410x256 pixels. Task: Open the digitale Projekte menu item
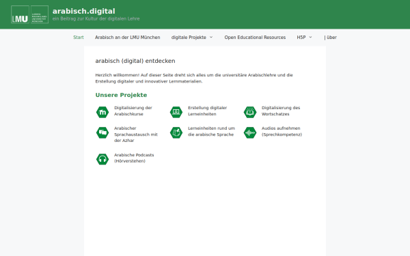point(189,38)
